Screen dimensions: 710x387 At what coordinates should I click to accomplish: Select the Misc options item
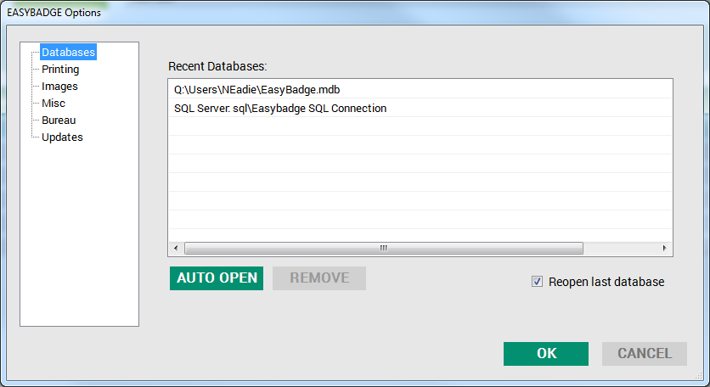(54, 104)
